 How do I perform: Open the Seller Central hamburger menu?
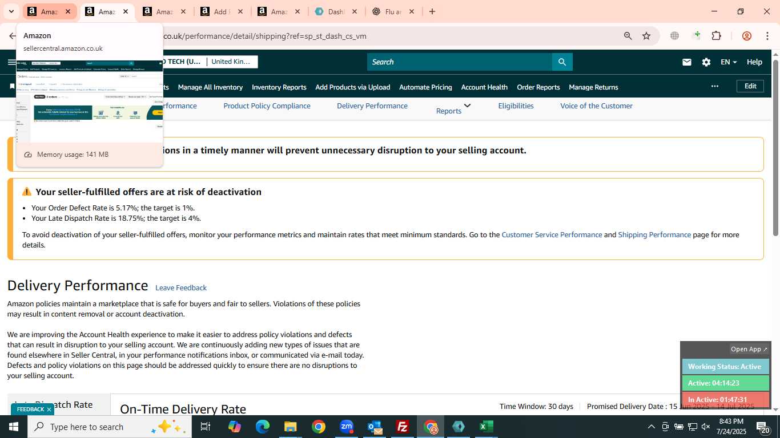point(11,62)
